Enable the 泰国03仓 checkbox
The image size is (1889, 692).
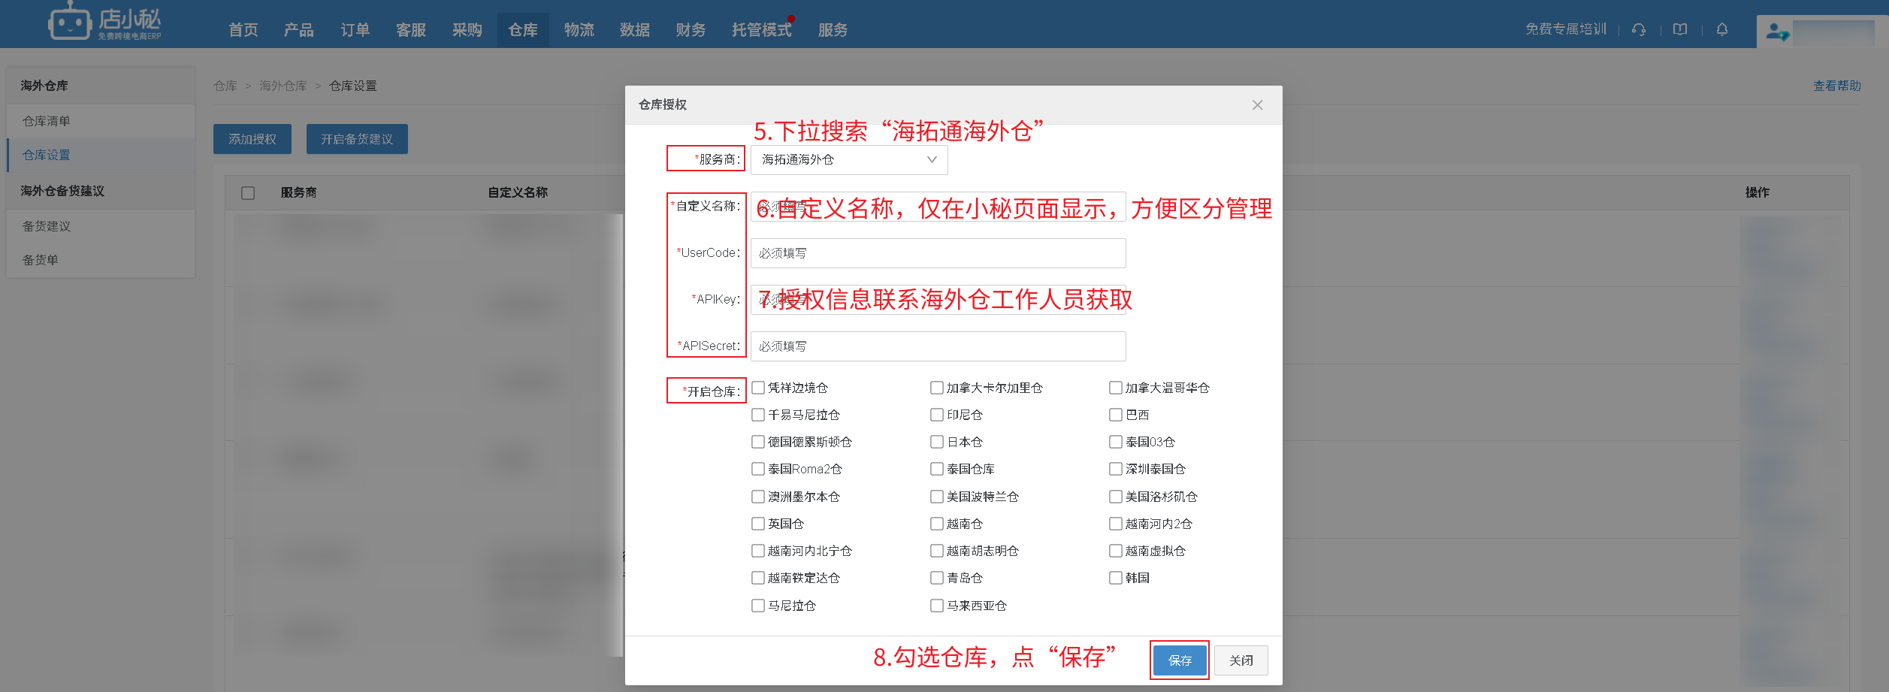coord(1116,442)
